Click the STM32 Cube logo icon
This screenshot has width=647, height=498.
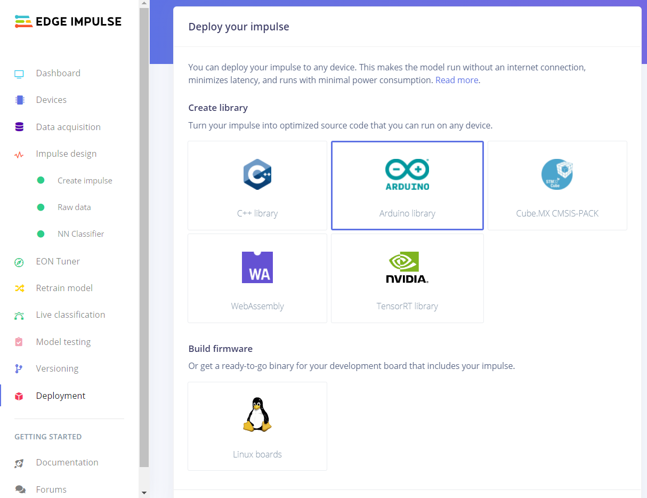coord(557,174)
